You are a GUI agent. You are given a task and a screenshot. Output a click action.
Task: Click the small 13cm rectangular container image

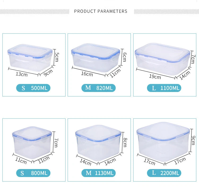[x=30, y=58]
